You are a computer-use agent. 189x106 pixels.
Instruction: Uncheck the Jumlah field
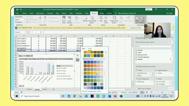click(136, 50)
